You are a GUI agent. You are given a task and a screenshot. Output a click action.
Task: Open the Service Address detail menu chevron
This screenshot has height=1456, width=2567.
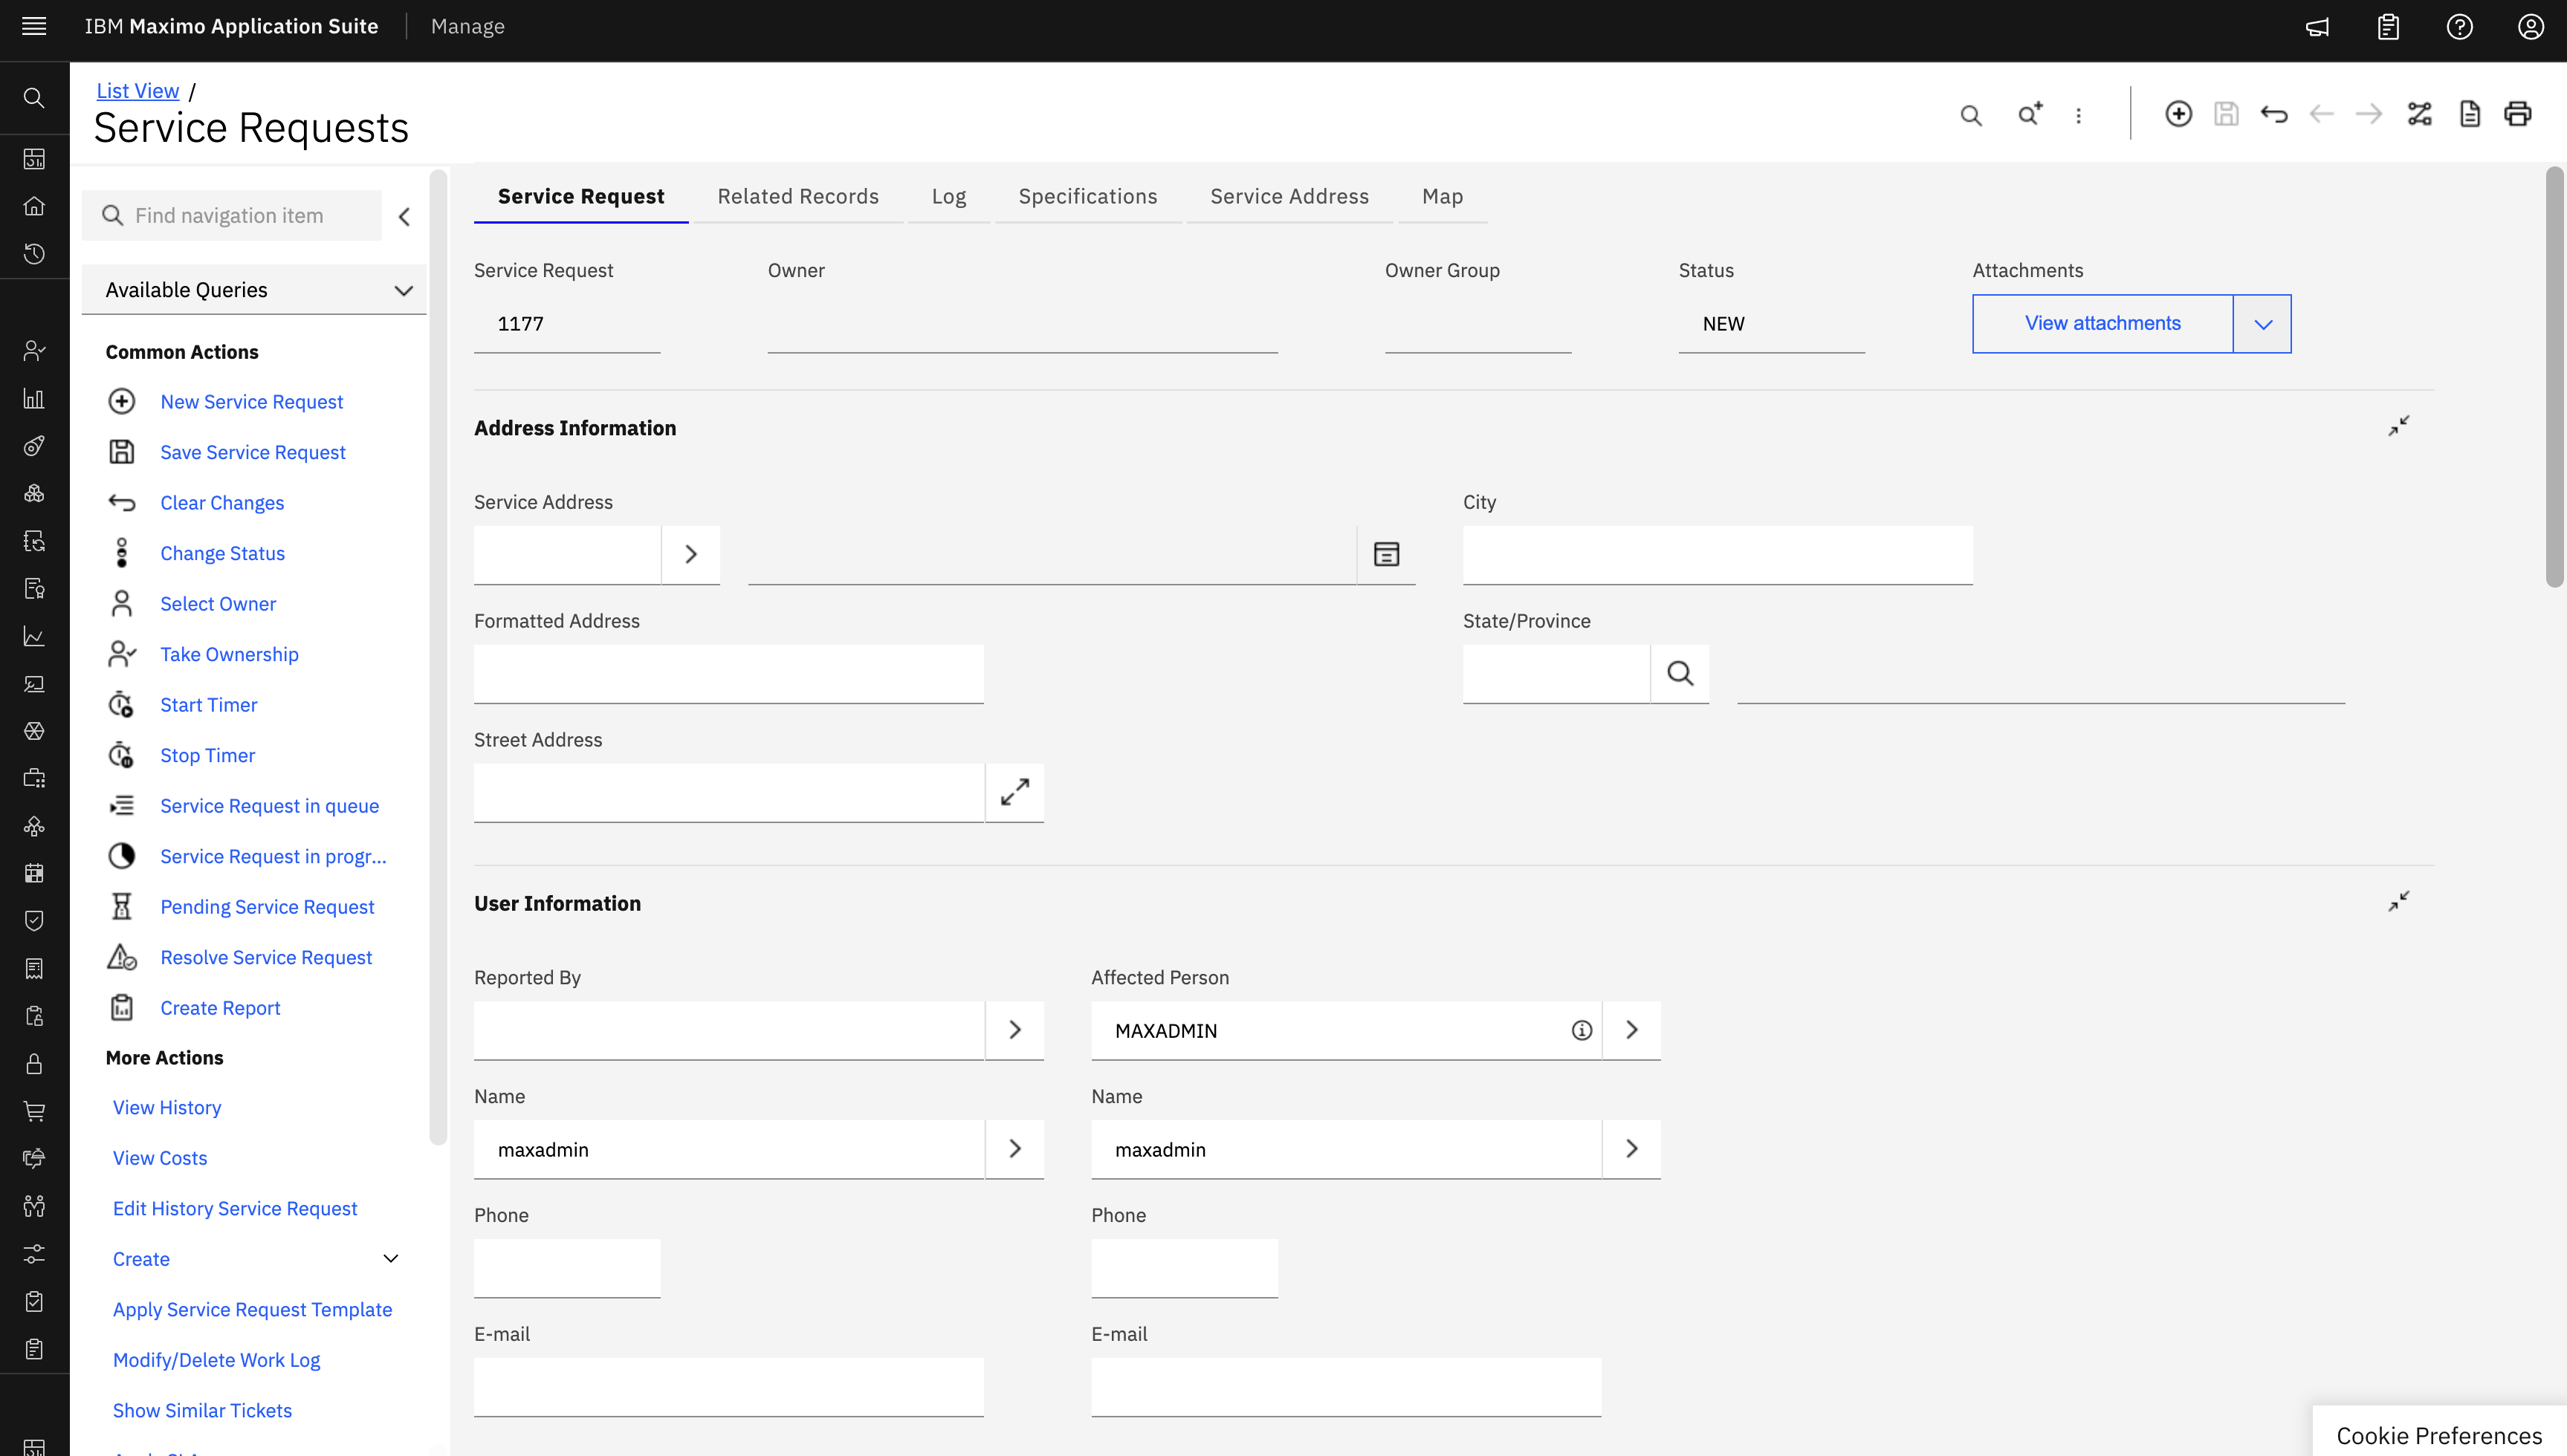(690, 554)
